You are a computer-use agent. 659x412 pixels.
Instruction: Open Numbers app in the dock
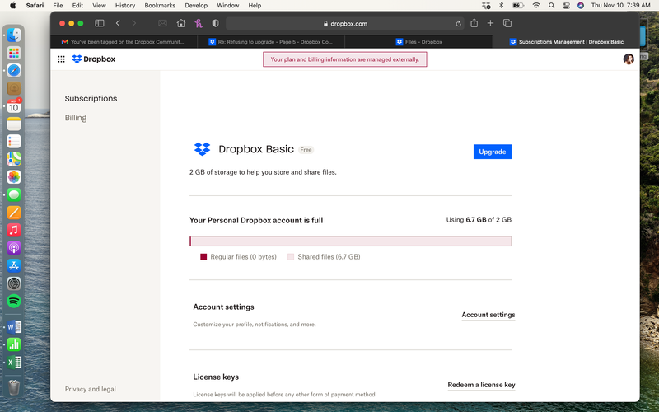[x=14, y=344]
